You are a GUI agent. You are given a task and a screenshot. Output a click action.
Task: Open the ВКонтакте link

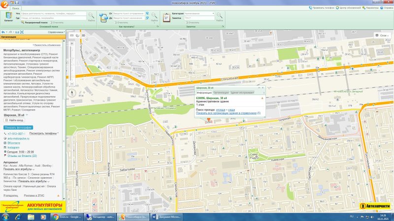pos(14,143)
